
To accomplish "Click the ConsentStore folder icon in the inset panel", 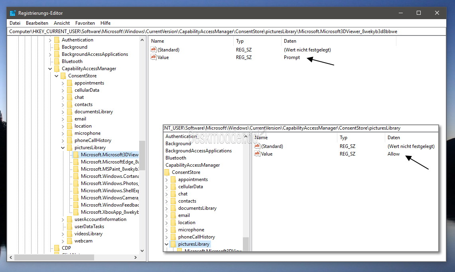I will click(x=167, y=172).
